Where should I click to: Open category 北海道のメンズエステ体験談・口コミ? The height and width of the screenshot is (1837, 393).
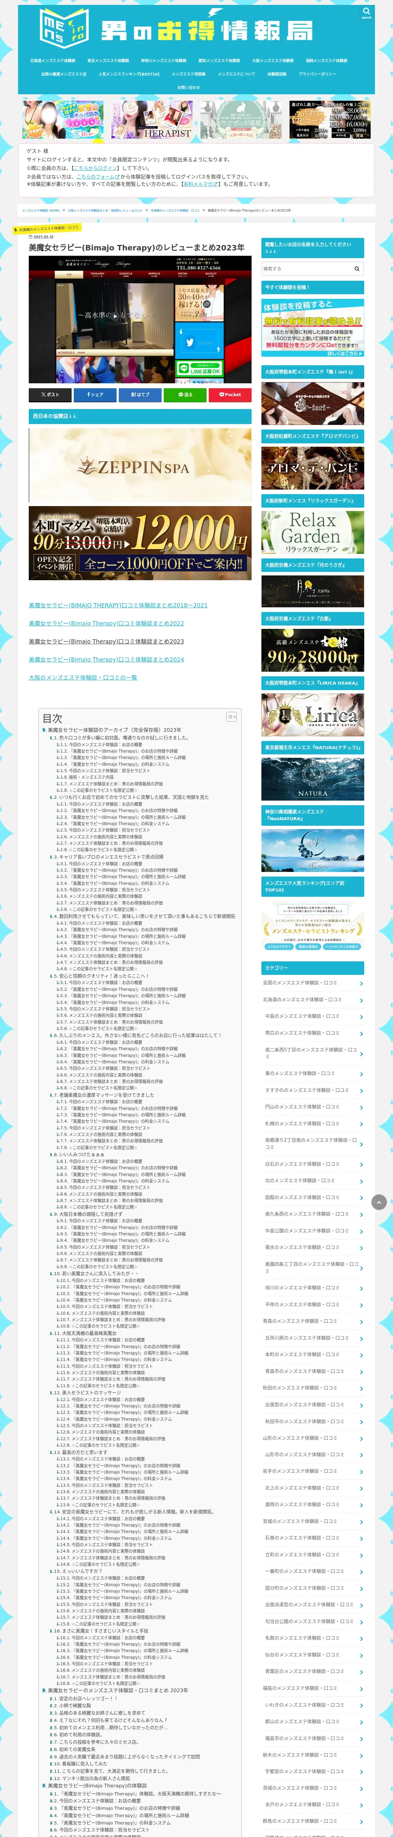pos(313,1000)
